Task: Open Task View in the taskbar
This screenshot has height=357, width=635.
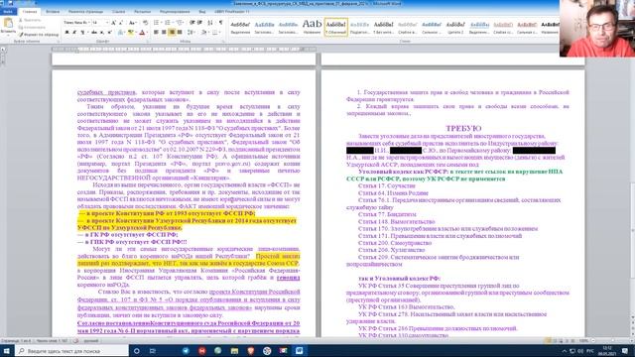Action: tap(152, 350)
